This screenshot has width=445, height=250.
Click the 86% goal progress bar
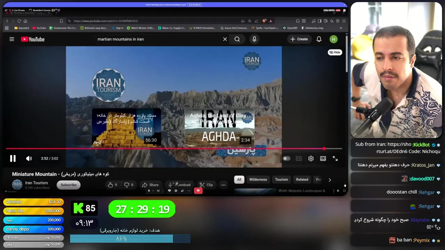tap(130, 239)
